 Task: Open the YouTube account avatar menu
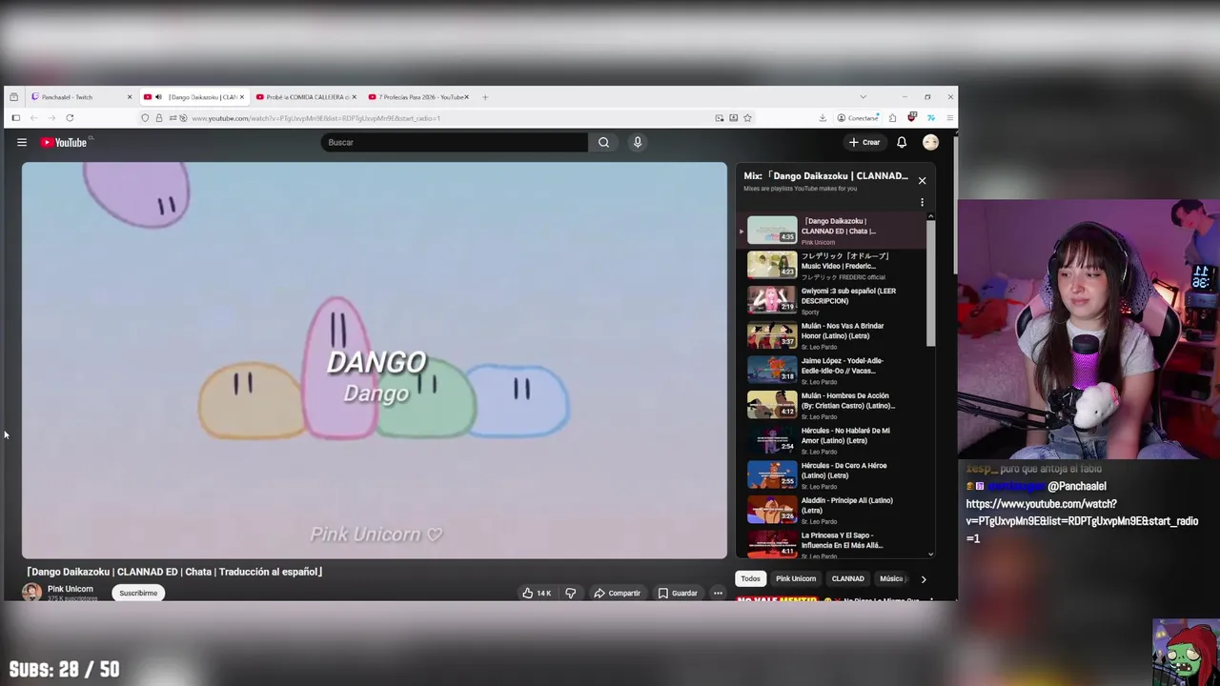coord(930,142)
